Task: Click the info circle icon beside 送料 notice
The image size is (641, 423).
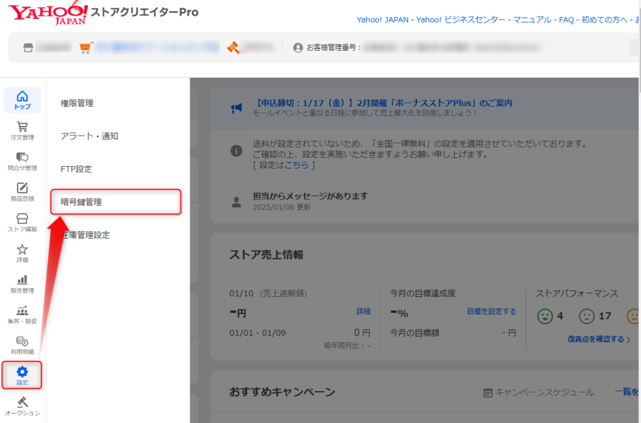Action: [x=236, y=151]
